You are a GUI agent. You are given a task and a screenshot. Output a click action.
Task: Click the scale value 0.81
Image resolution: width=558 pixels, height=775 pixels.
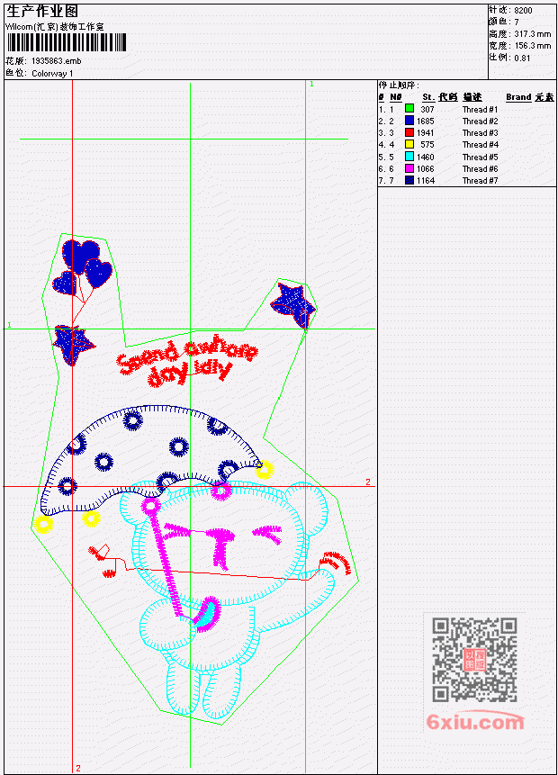point(522,58)
